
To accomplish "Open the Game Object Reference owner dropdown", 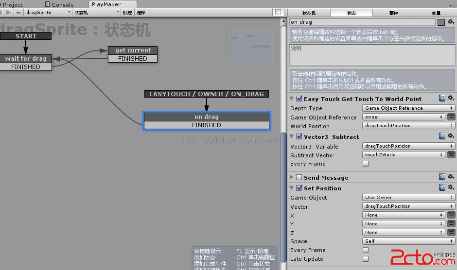I will [404, 117].
